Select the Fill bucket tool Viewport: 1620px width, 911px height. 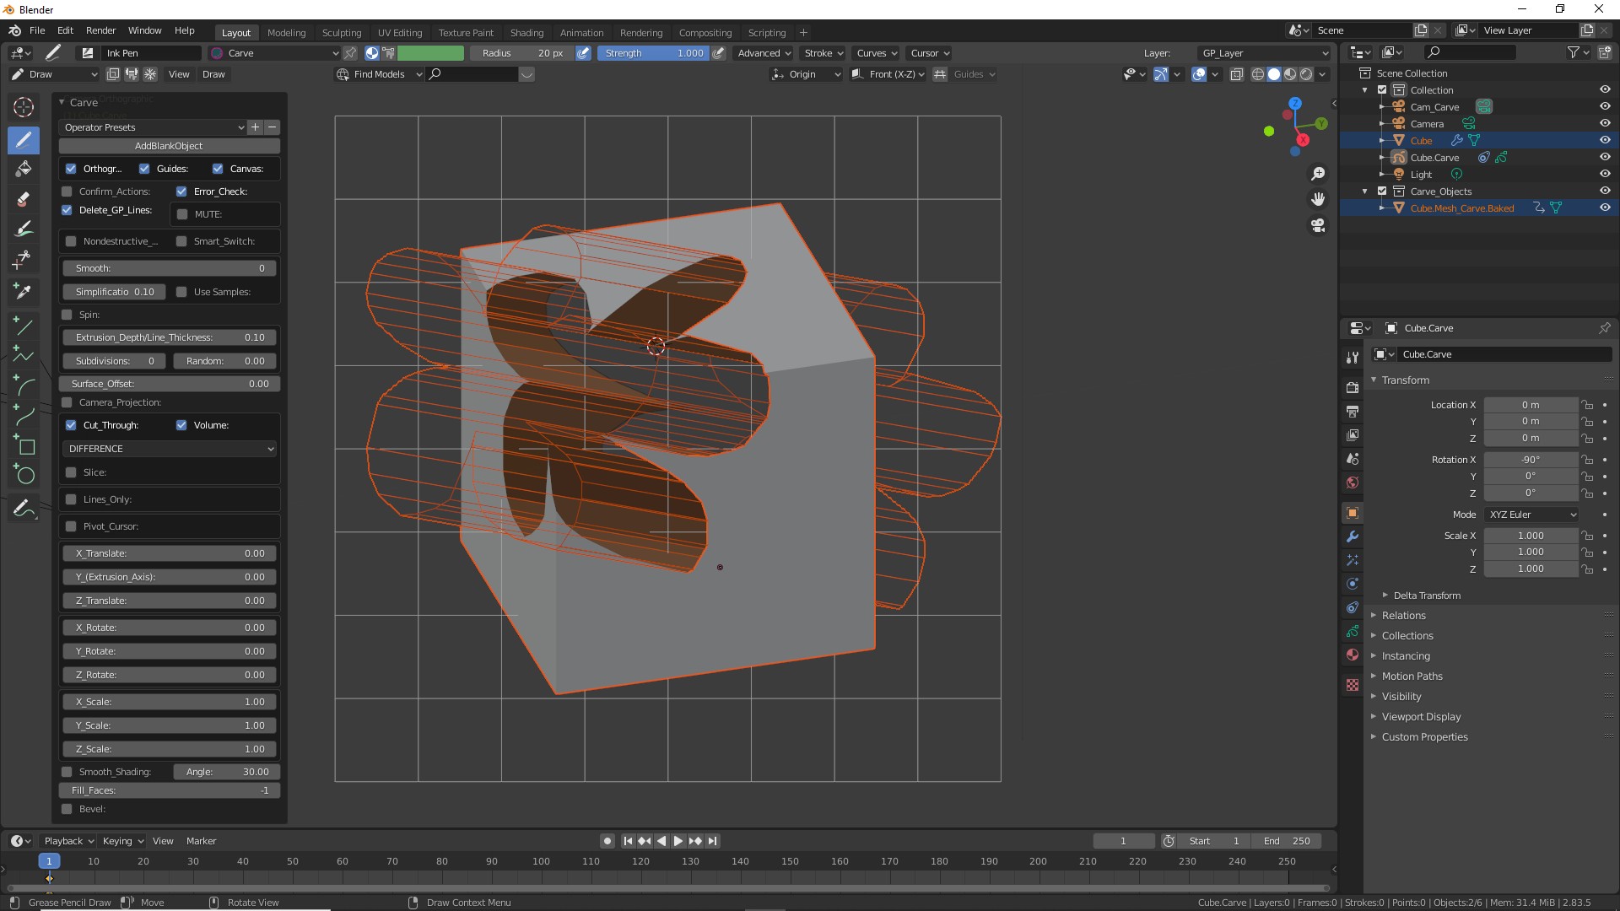24,169
